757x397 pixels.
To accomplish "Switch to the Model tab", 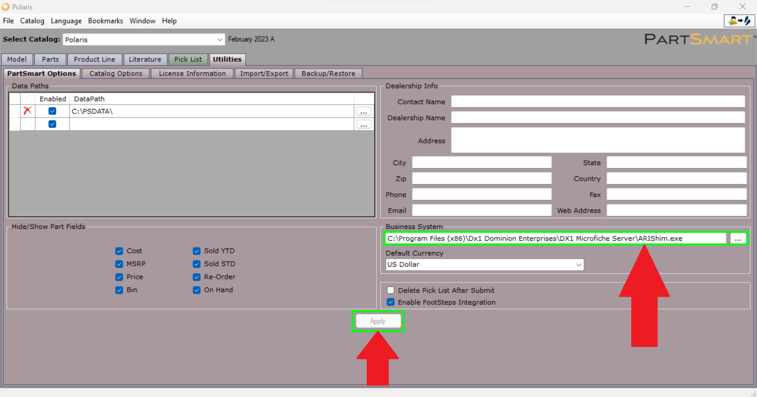I will click(17, 59).
